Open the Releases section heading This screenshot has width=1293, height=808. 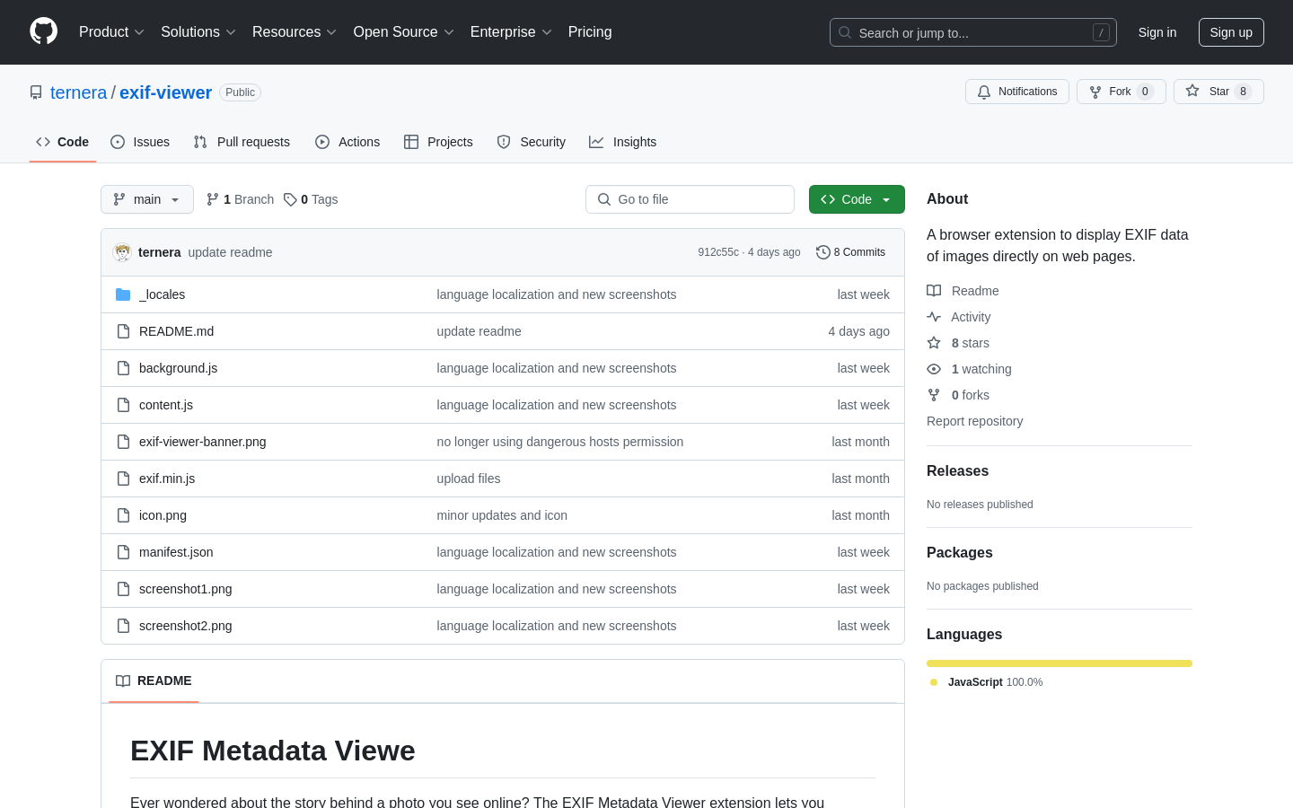(x=957, y=470)
